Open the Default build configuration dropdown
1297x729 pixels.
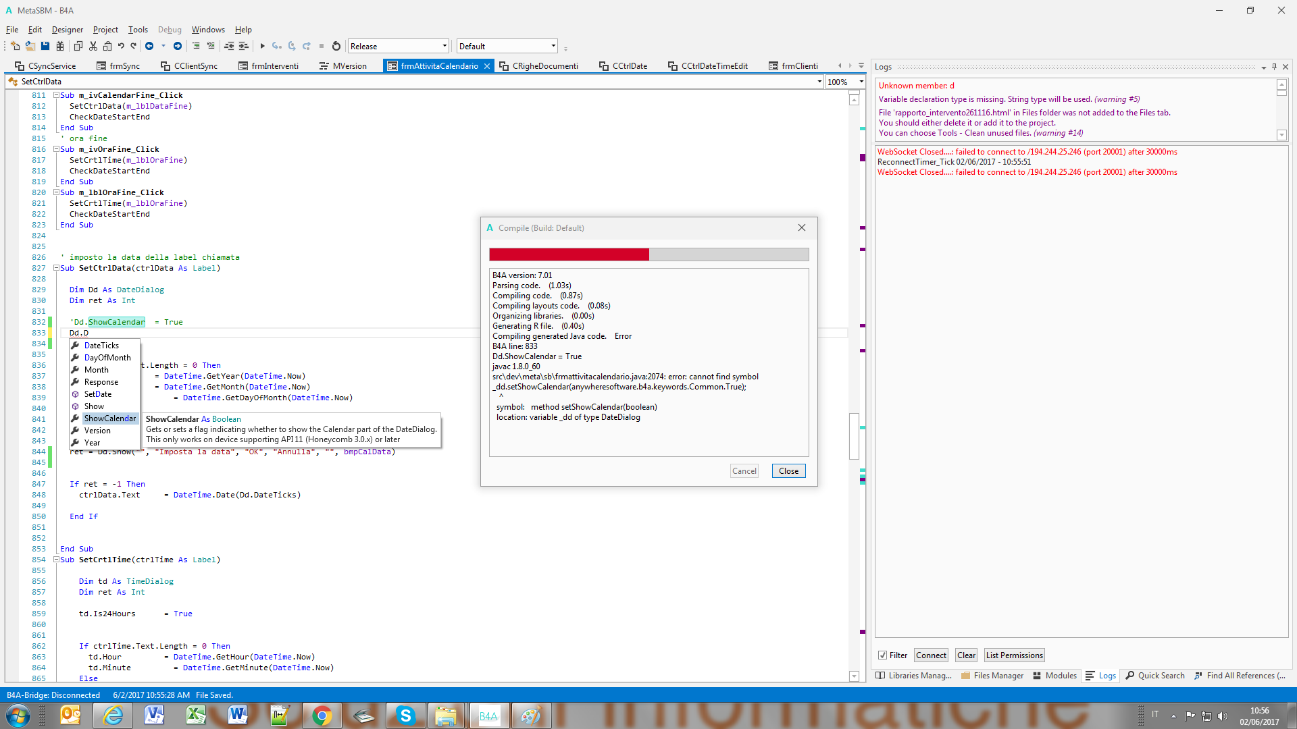click(x=553, y=46)
